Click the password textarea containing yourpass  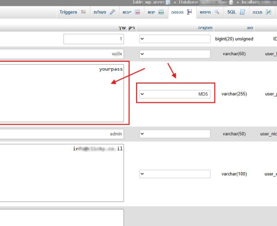click(62, 93)
